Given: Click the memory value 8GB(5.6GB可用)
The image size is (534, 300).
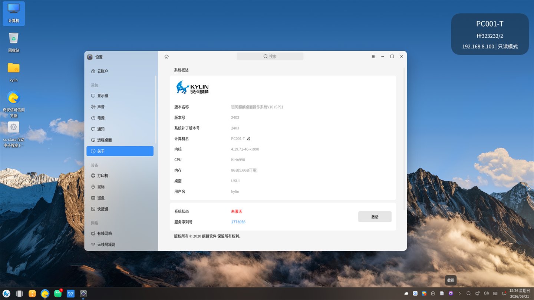Looking at the screenshot, I should click(x=244, y=170).
